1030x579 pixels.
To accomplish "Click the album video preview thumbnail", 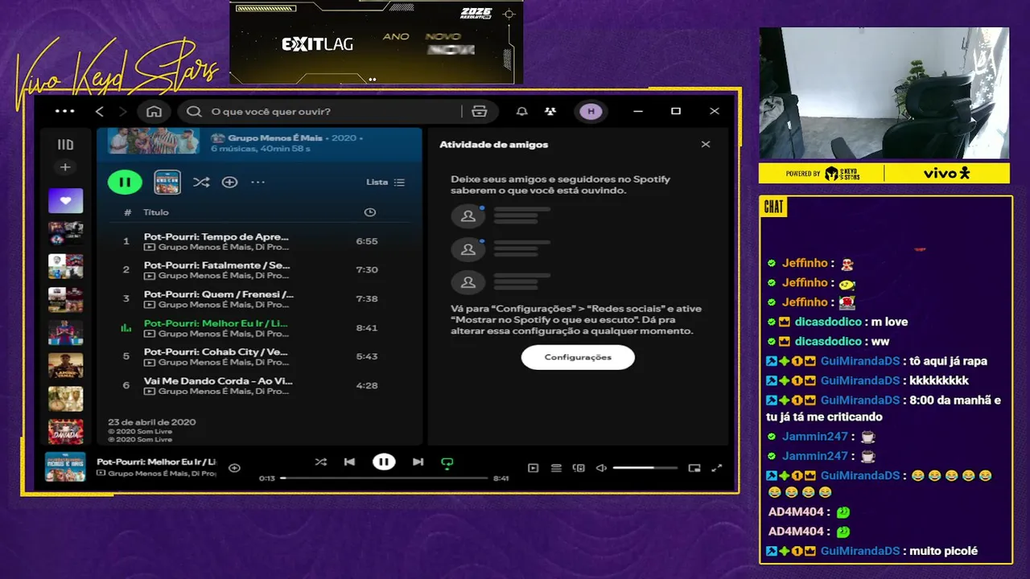I will (167, 183).
